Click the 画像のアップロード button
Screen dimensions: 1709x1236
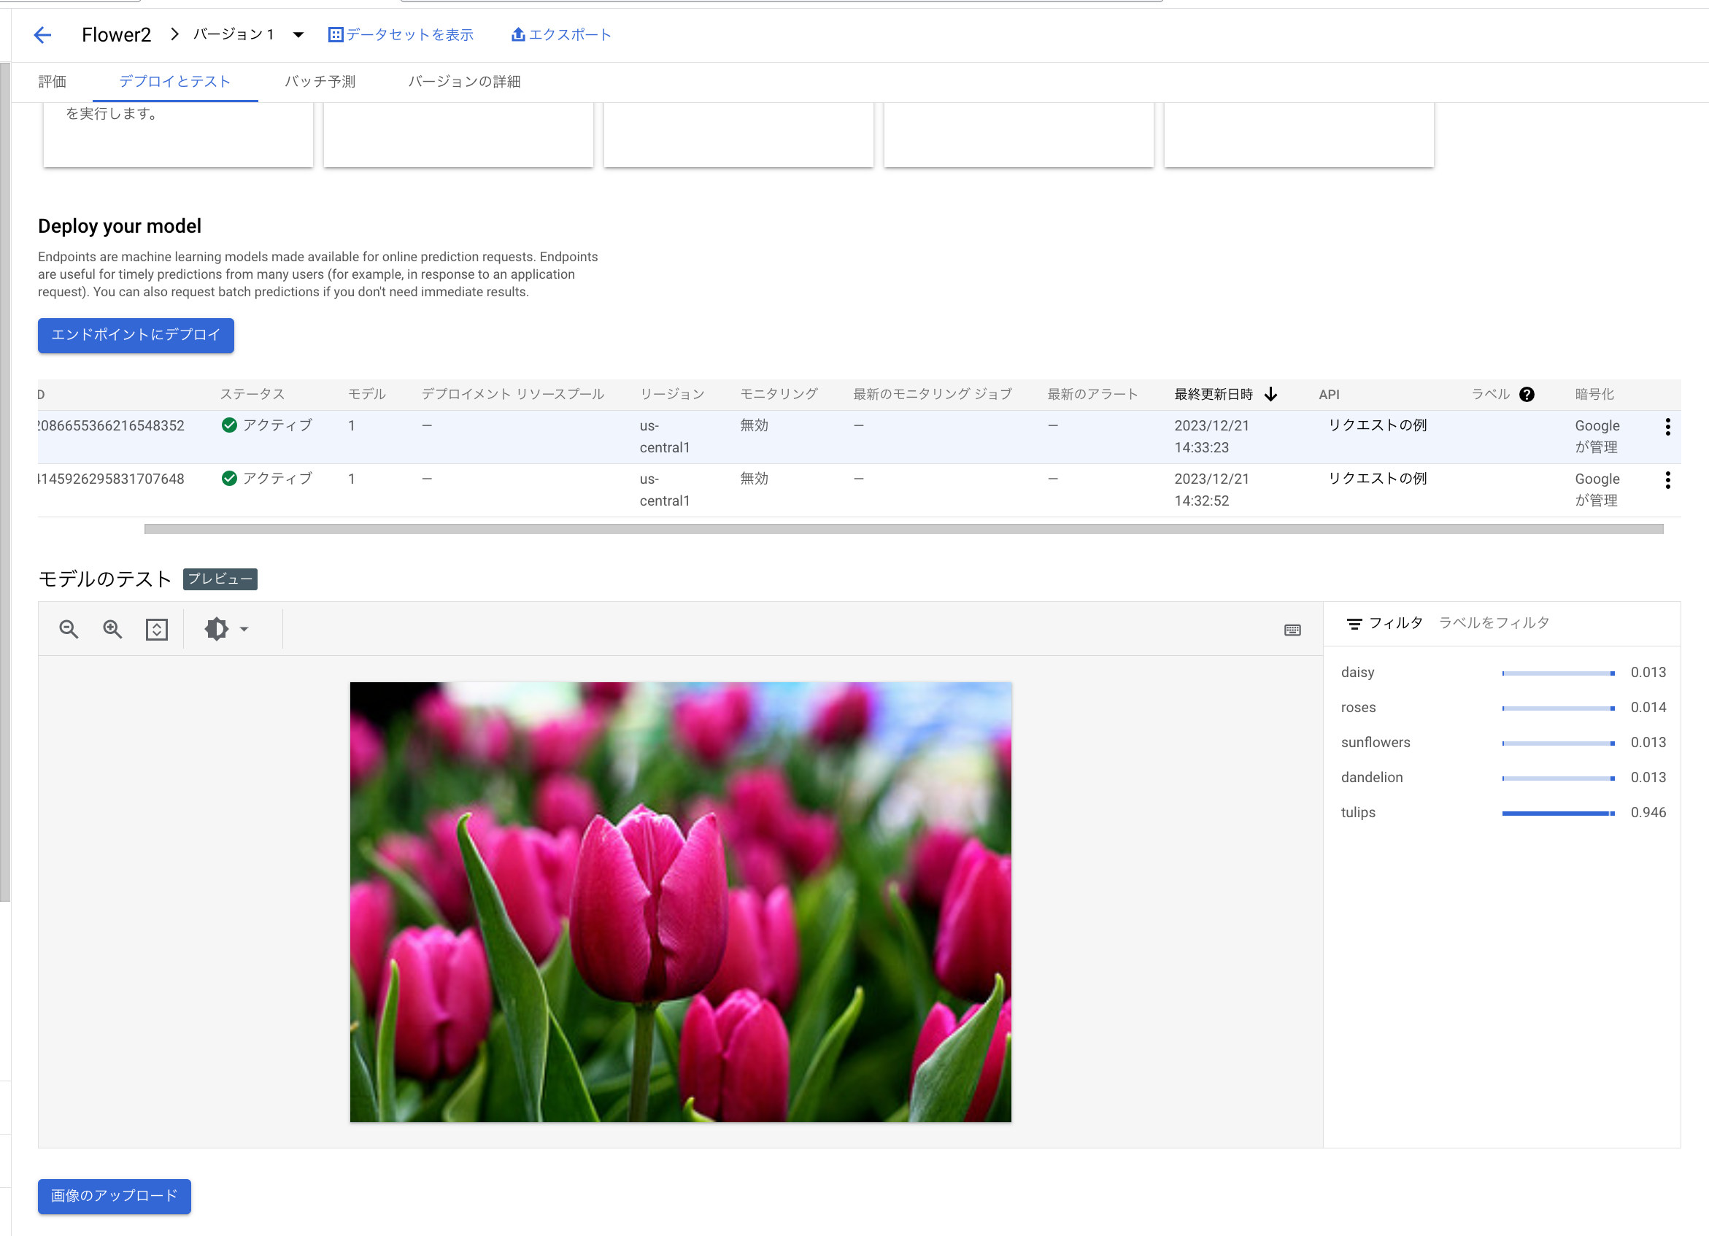(x=114, y=1195)
